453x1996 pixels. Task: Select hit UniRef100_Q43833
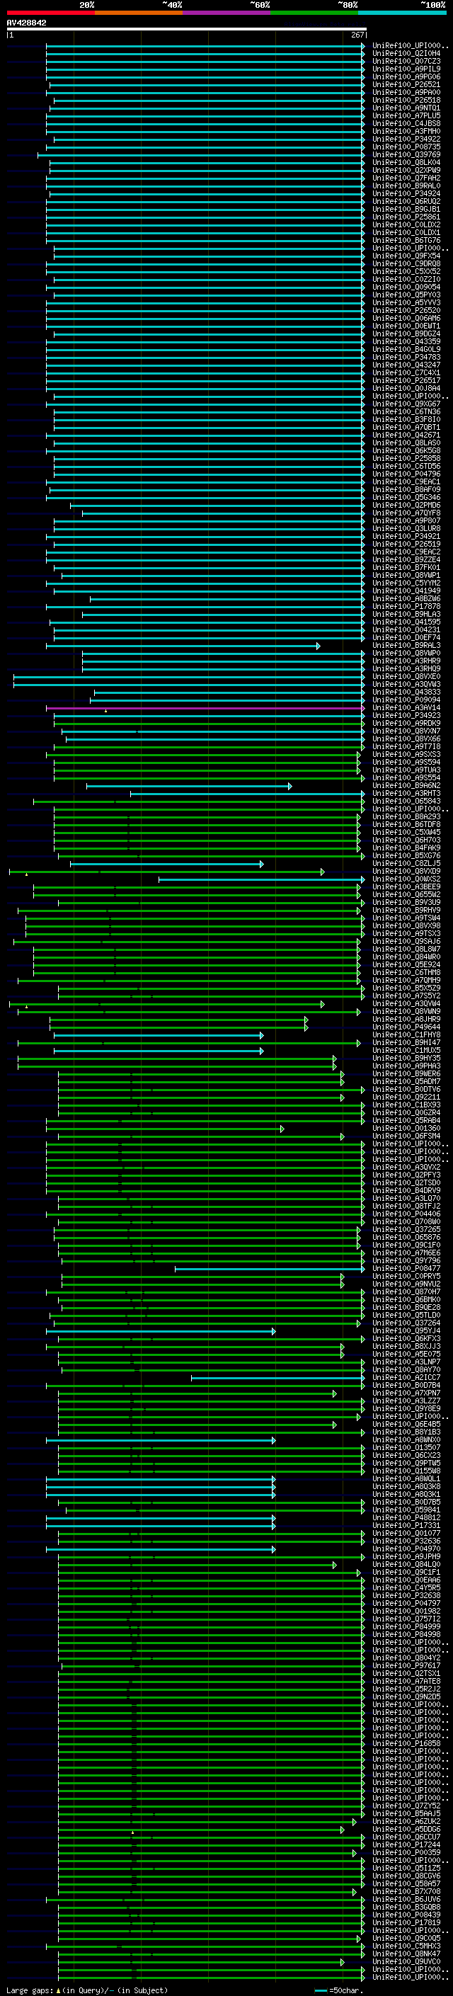pyautogui.click(x=406, y=692)
